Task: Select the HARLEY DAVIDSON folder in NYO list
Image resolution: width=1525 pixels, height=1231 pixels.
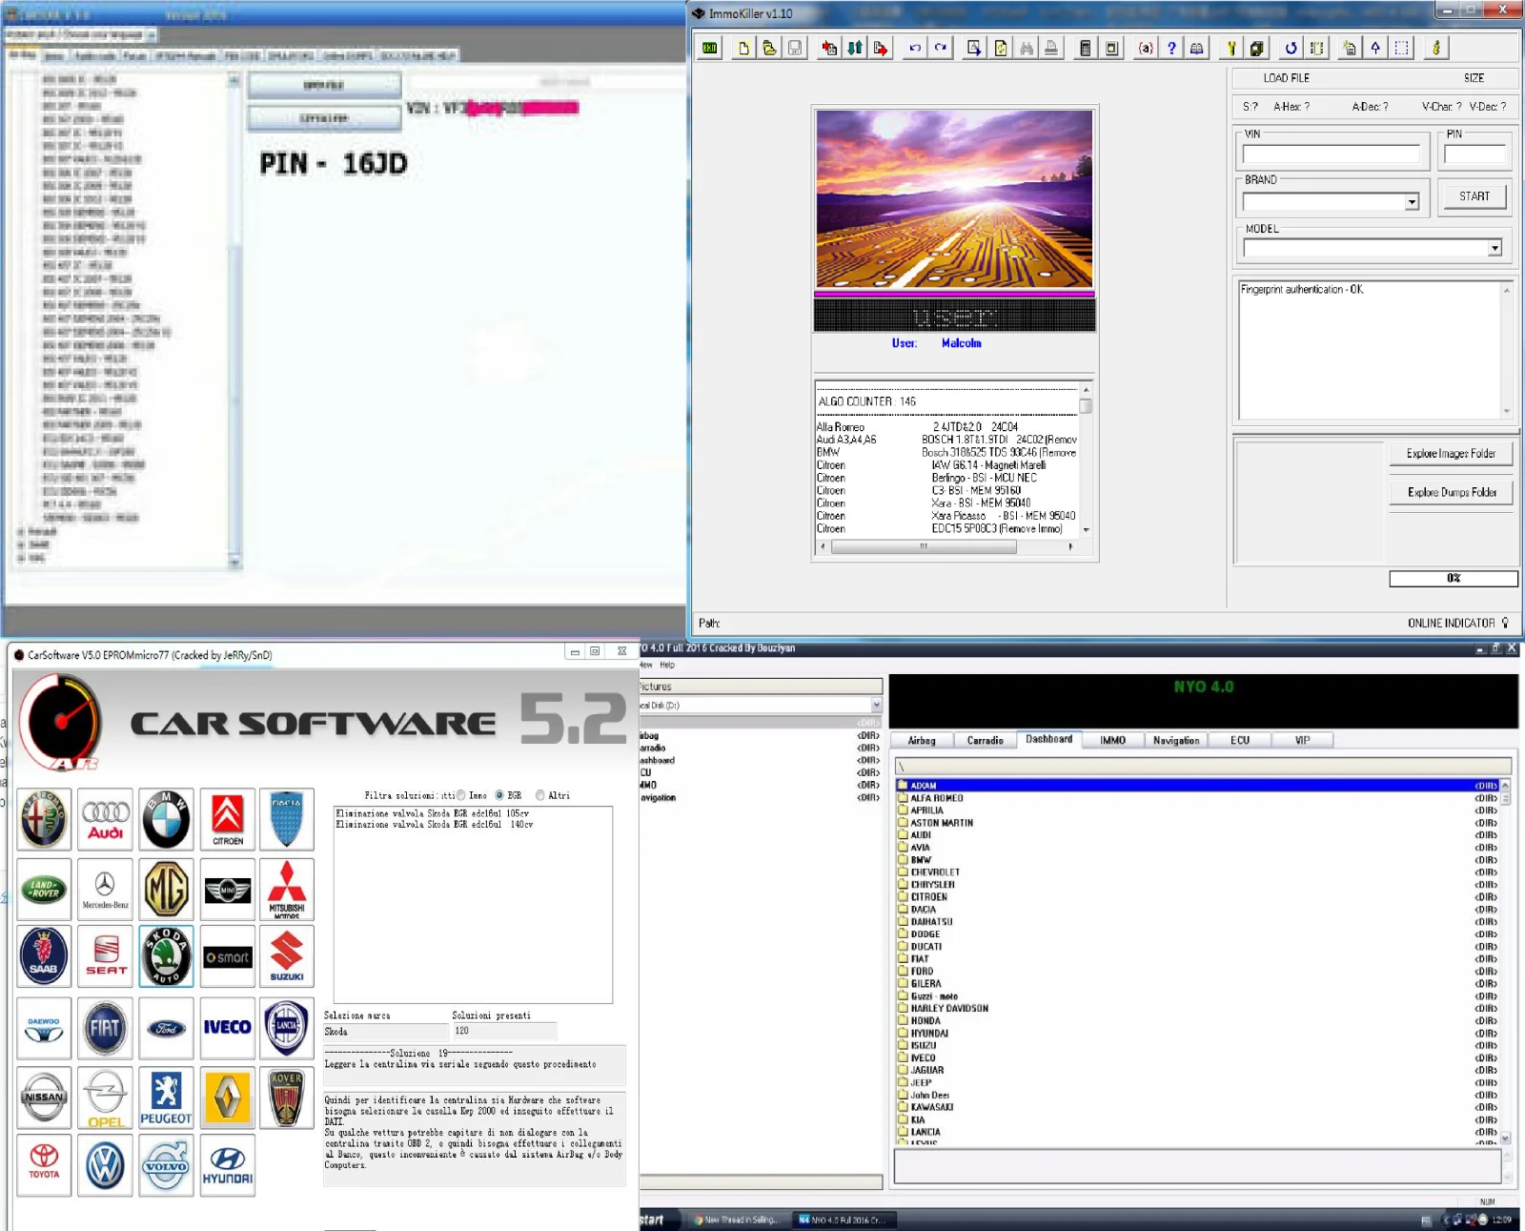Action: coord(1197,1009)
